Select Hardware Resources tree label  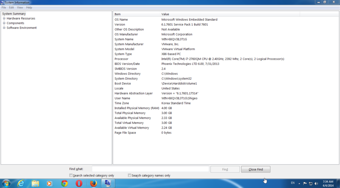[21, 18]
